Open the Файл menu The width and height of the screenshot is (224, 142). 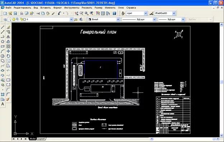(x=8, y=8)
